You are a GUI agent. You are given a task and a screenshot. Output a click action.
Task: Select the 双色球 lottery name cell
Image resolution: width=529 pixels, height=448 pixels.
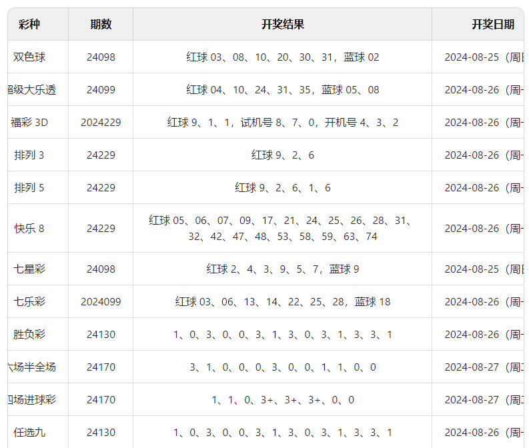29,57
